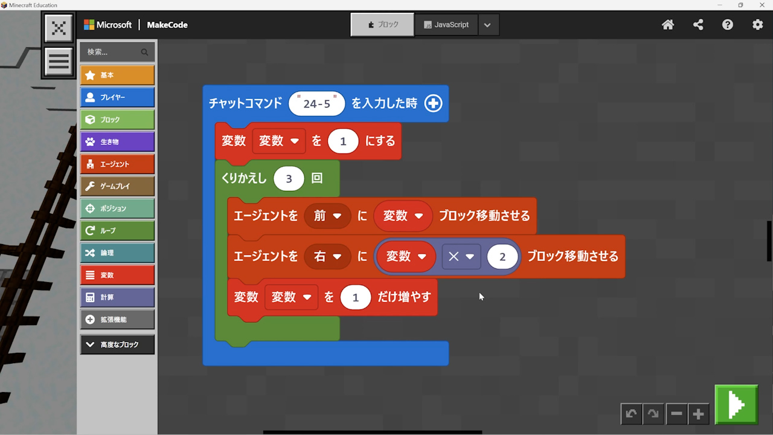Open the Help question mark icon
Screen dimensions: 773x435
pyautogui.click(x=728, y=25)
